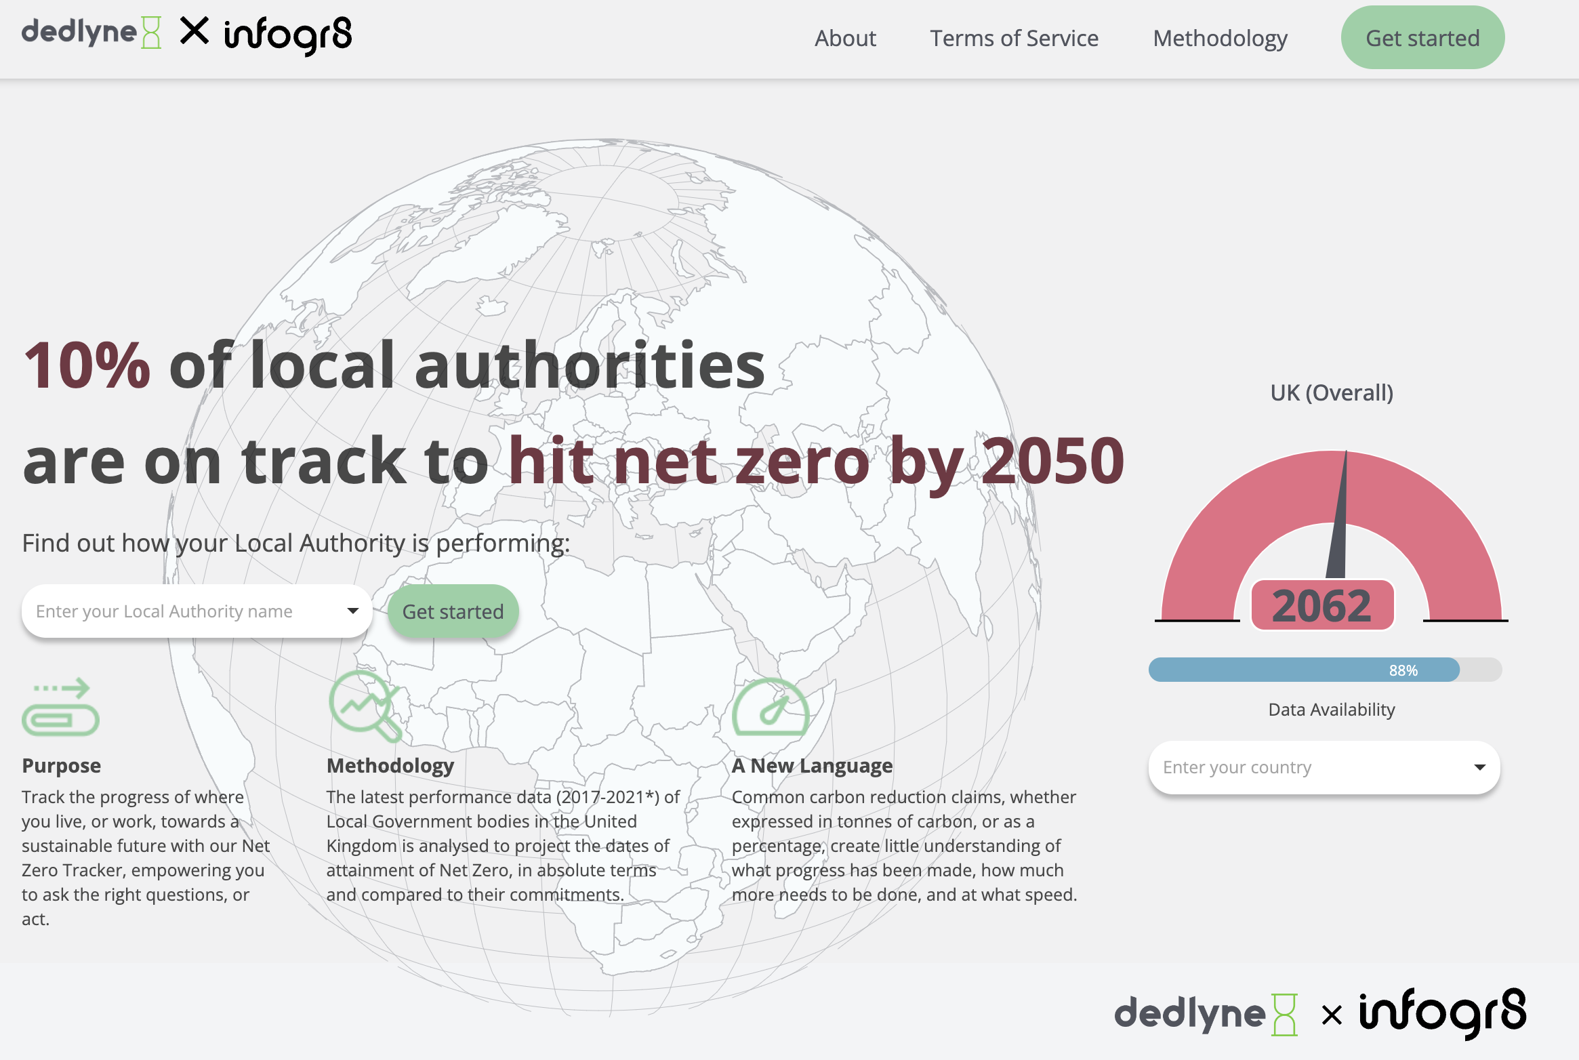This screenshot has width=1579, height=1060.
Task: Open Terms of Service page
Action: pos(1014,38)
